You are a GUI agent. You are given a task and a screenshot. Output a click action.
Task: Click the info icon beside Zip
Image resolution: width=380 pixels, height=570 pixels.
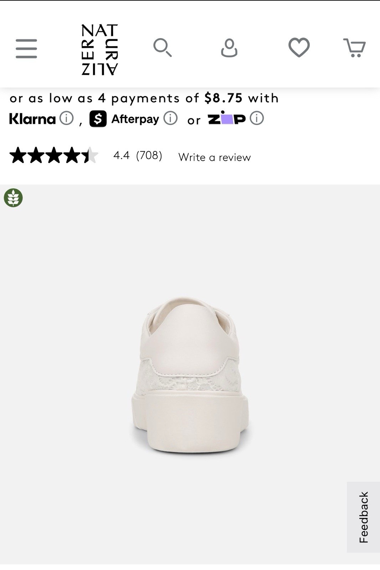click(257, 118)
